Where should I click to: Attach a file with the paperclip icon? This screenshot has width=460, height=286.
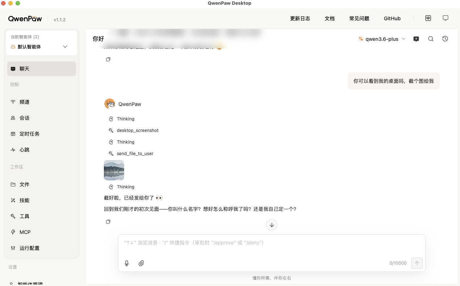[142, 263]
